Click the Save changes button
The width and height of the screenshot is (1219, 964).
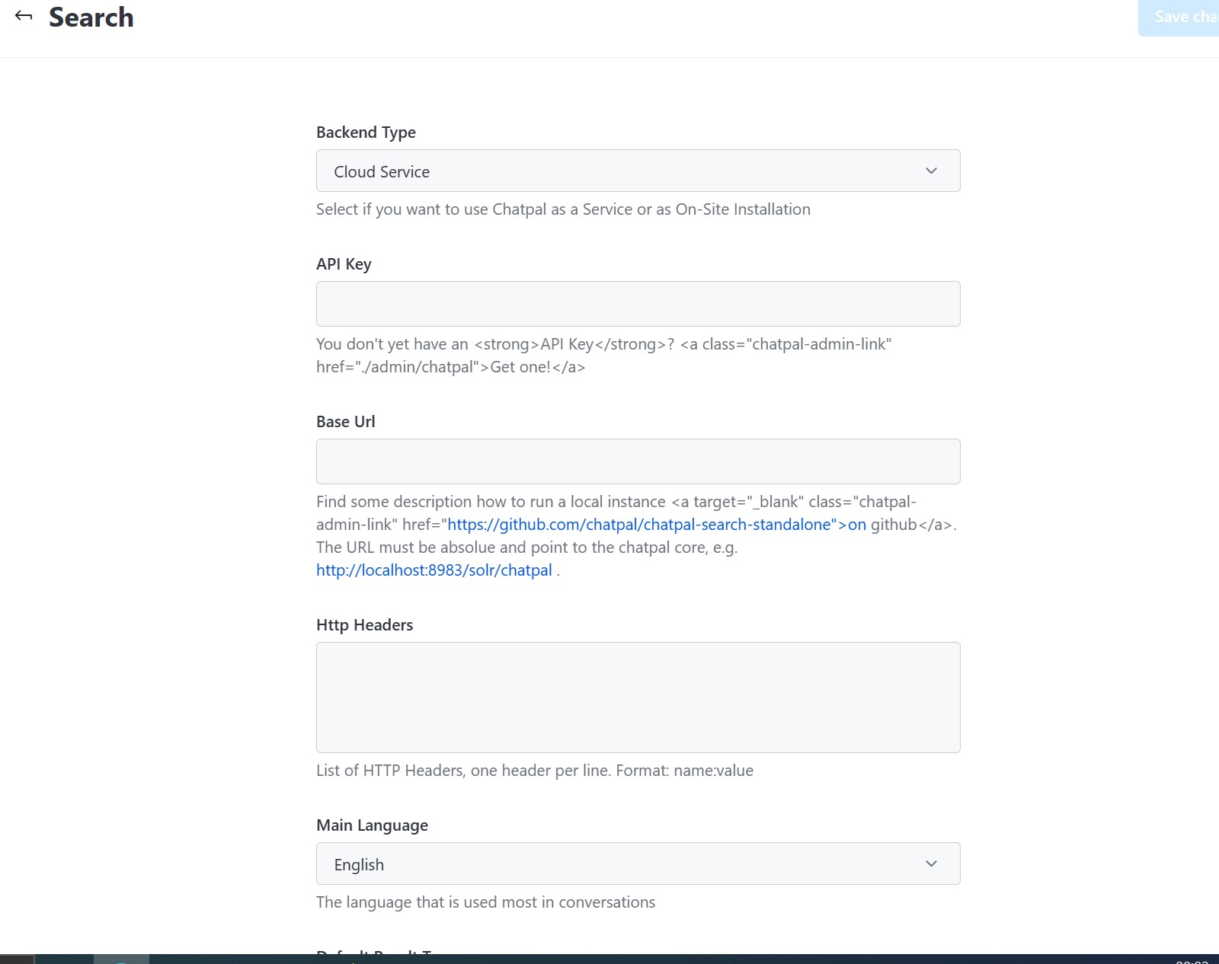pos(1179,17)
